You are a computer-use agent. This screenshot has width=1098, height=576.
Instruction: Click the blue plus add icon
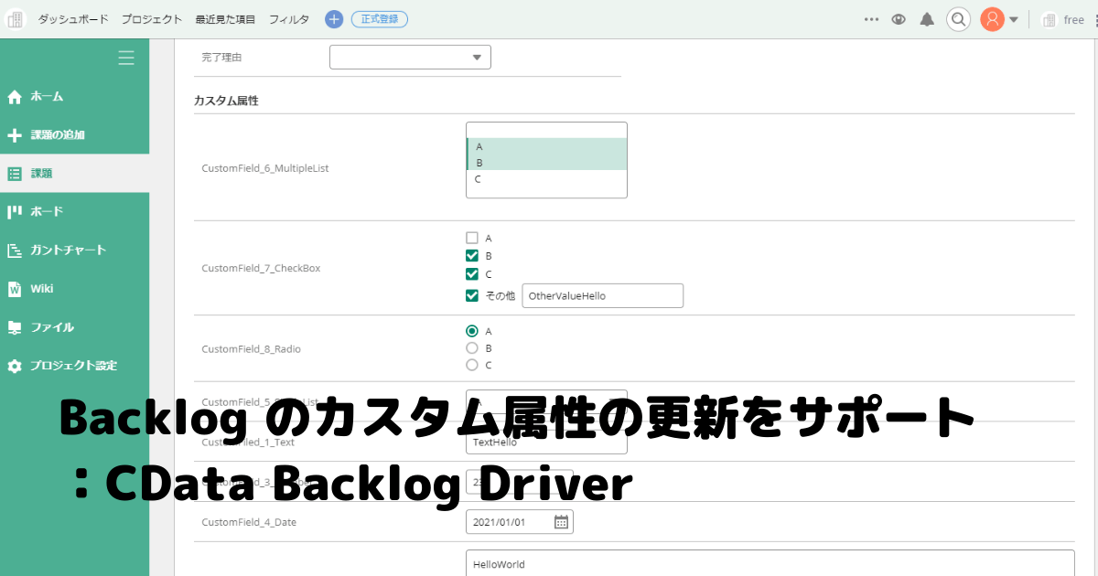coord(334,19)
